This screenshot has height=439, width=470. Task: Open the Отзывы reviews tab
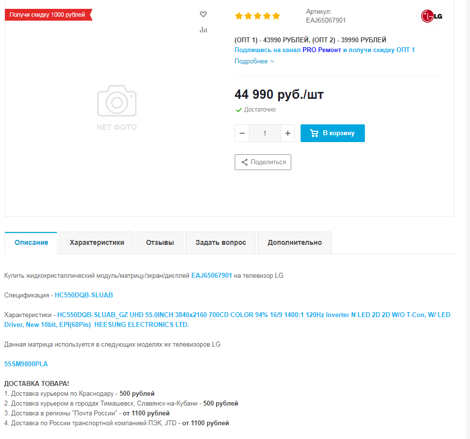pos(160,243)
